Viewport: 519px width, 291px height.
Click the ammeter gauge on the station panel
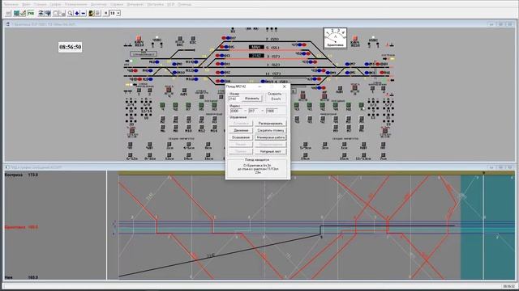[335, 37]
